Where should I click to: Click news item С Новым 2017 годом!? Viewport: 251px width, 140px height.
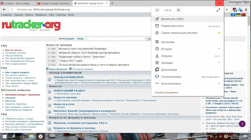pos(71,61)
